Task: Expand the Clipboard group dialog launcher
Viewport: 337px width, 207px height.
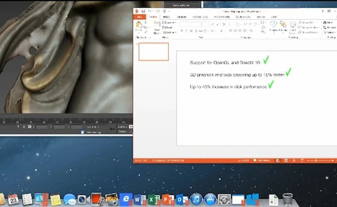Action: 150,38
